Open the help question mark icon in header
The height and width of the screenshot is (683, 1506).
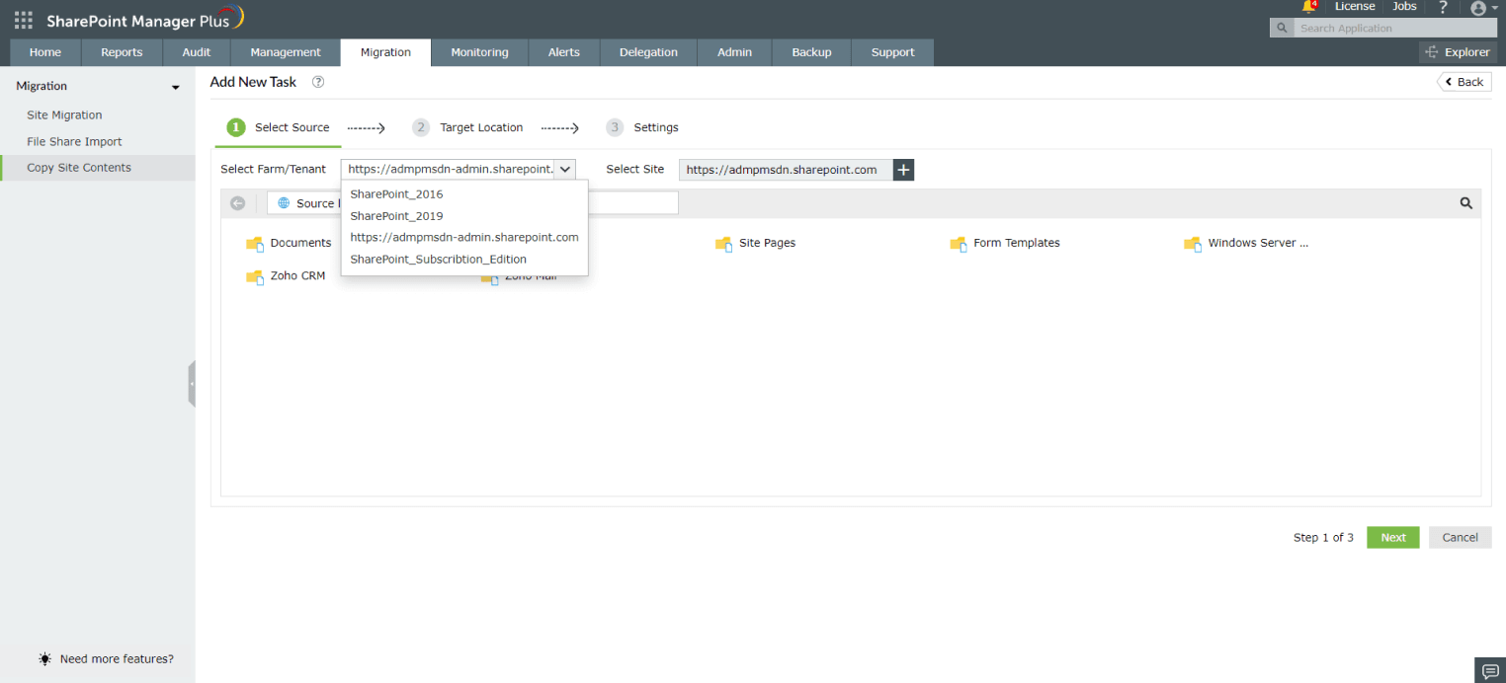(1444, 7)
